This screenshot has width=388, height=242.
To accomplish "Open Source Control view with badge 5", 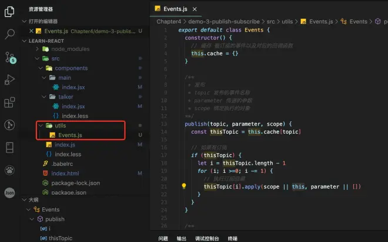I will point(11,58).
